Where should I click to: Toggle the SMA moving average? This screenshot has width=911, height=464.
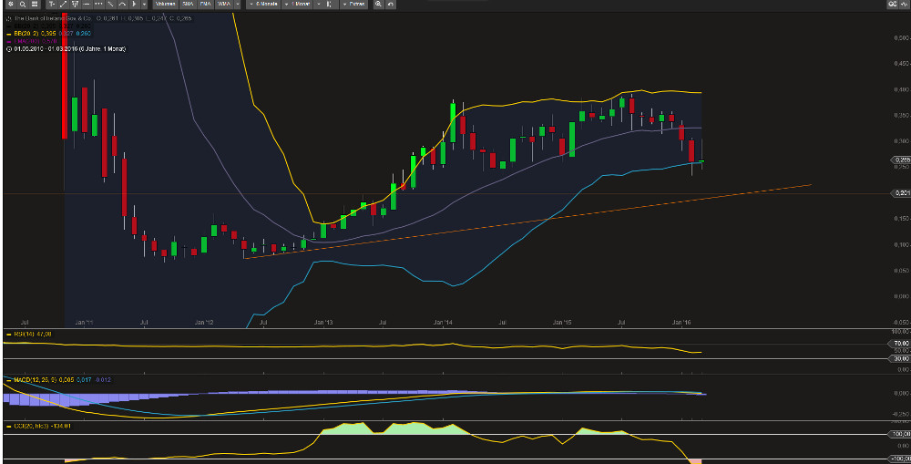click(188, 5)
